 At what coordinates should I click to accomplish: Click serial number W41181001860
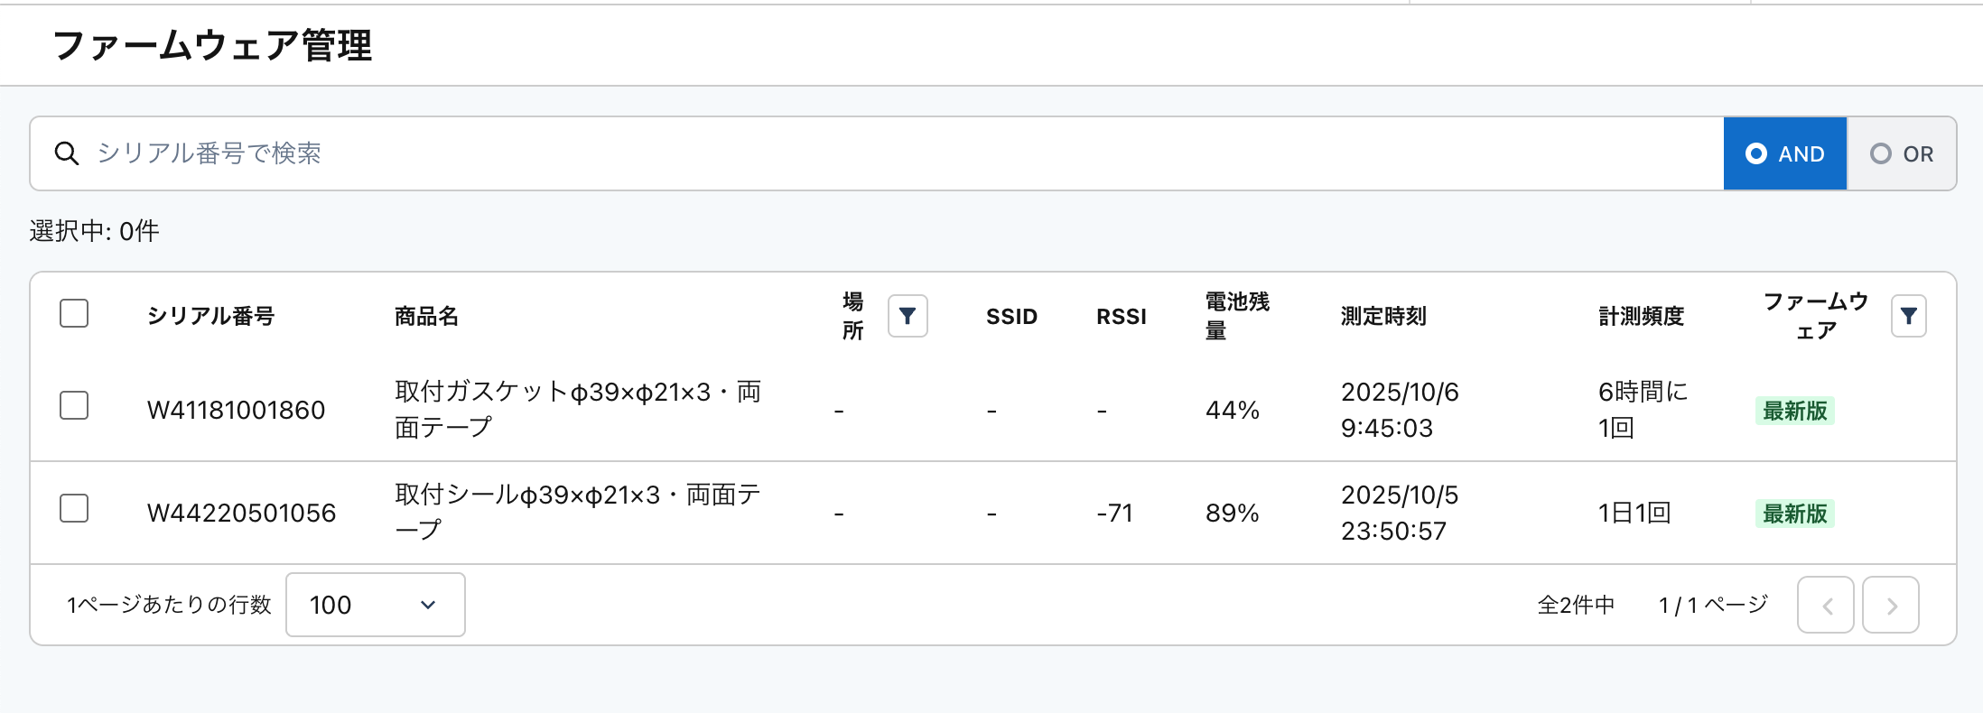coord(236,411)
